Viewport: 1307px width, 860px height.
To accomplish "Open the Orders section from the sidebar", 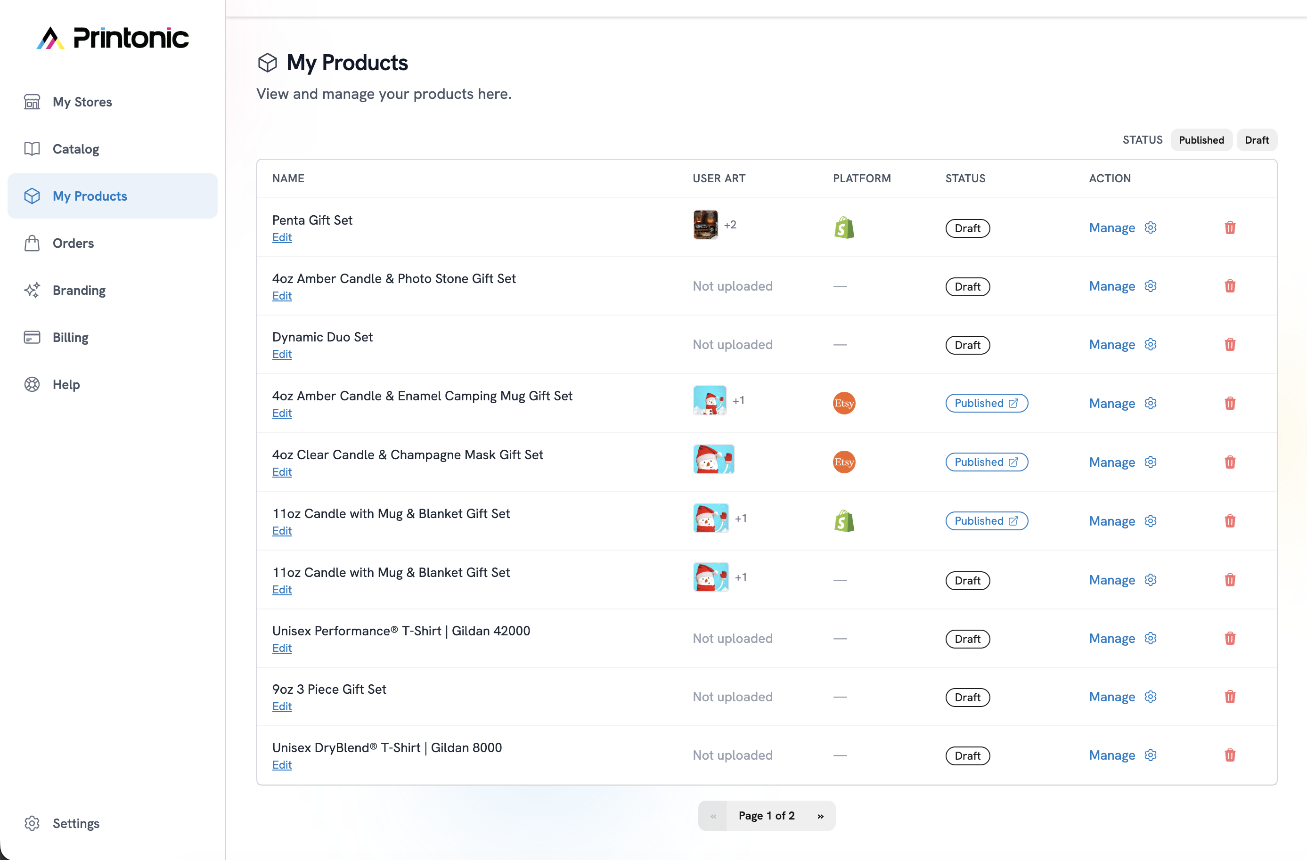I will (73, 243).
